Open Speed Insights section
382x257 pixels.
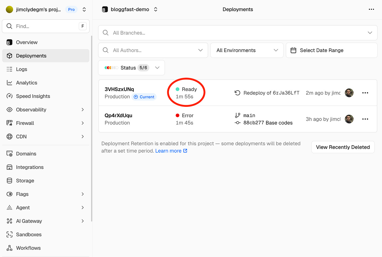pos(46,96)
